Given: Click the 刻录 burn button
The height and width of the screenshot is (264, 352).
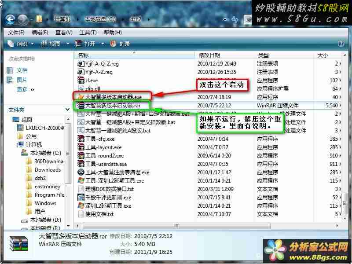Looking at the screenshot, I should point(120,44).
